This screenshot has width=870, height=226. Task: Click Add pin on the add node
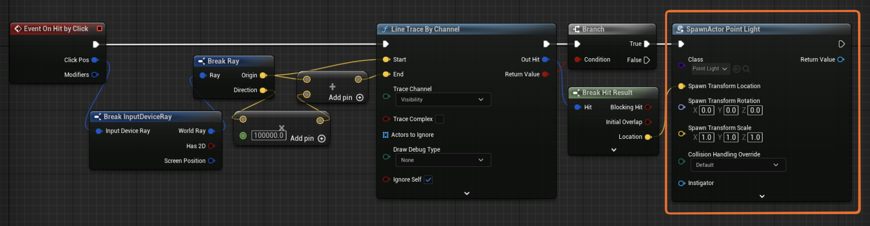346,98
